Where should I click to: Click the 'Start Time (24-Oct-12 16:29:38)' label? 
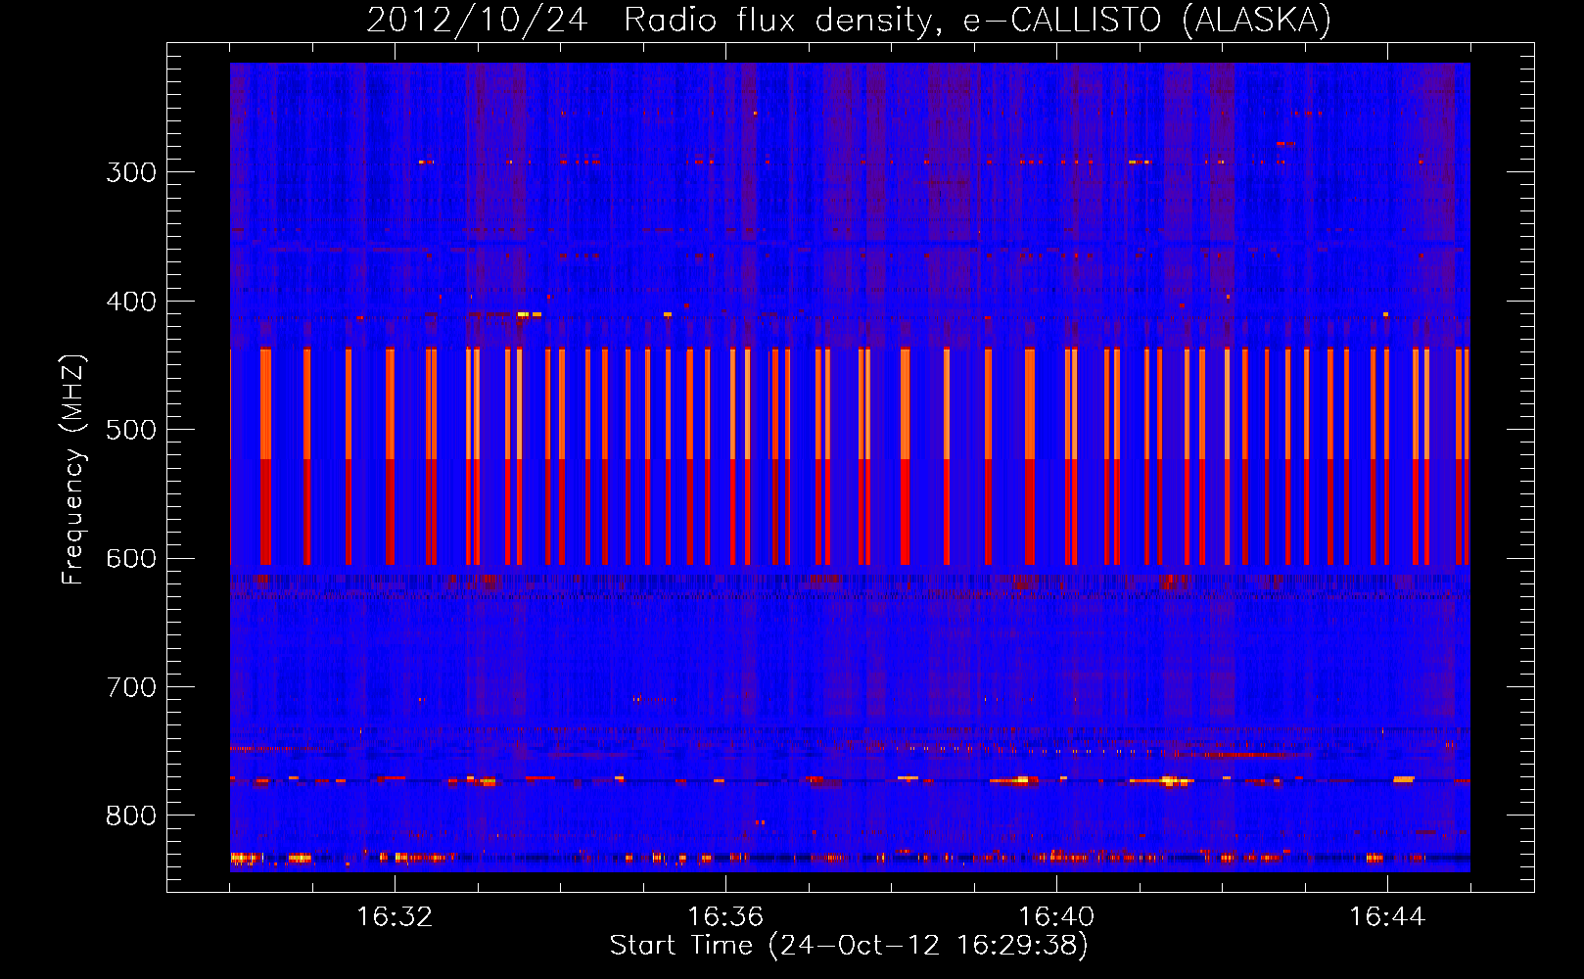[849, 946]
